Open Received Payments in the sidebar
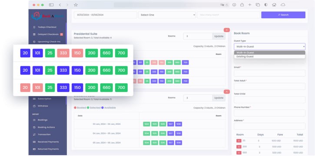 point(48,142)
